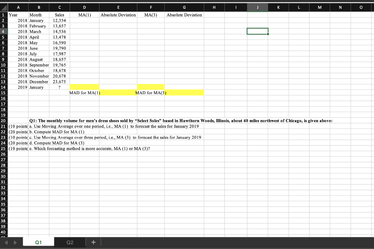This screenshot has width=374, height=249.
Task: Add a new sheet with plus button
Action: point(93,242)
